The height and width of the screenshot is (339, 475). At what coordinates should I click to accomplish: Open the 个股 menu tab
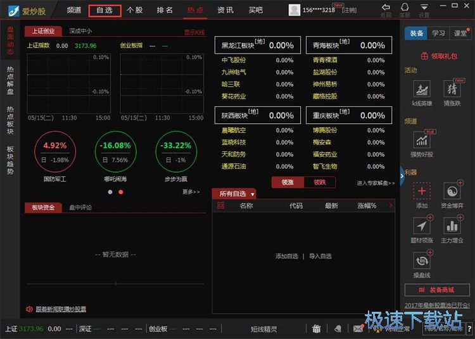point(135,10)
